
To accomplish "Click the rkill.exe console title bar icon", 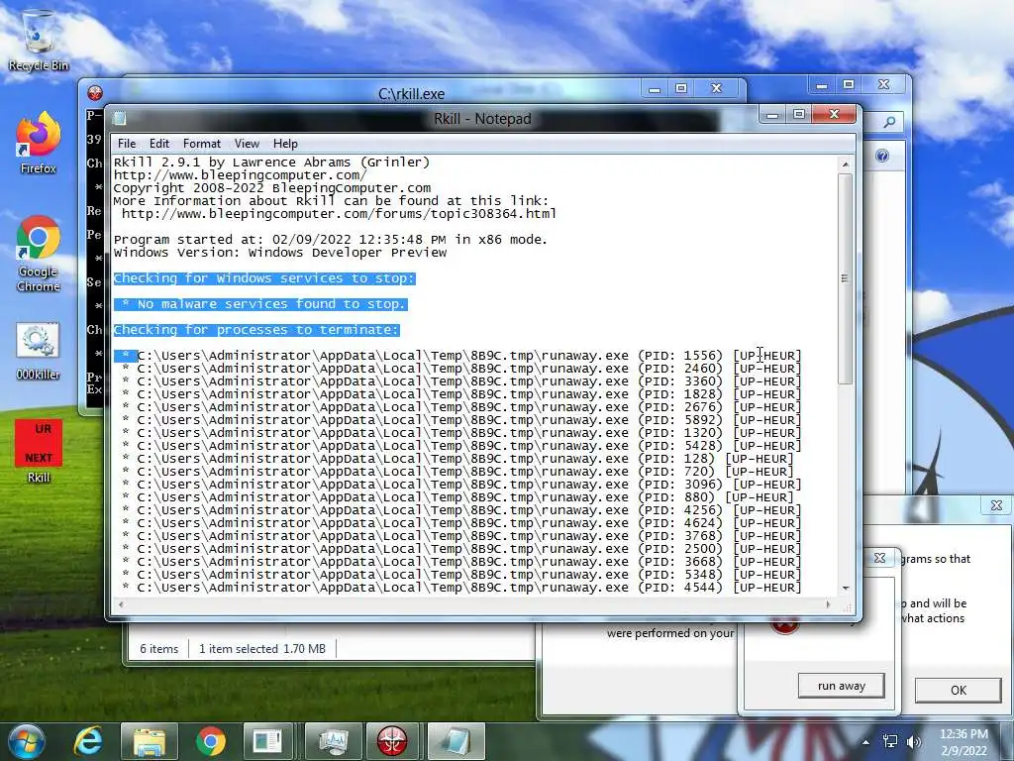I will pos(95,92).
